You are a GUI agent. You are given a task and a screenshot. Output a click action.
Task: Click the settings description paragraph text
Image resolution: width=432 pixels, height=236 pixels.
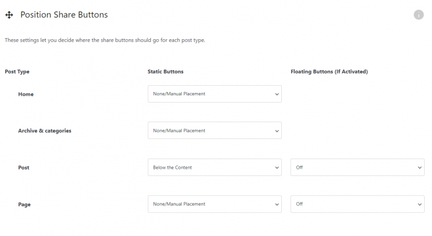tap(105, 40)
